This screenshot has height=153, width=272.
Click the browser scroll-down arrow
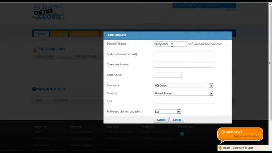[x=270, y=149]
